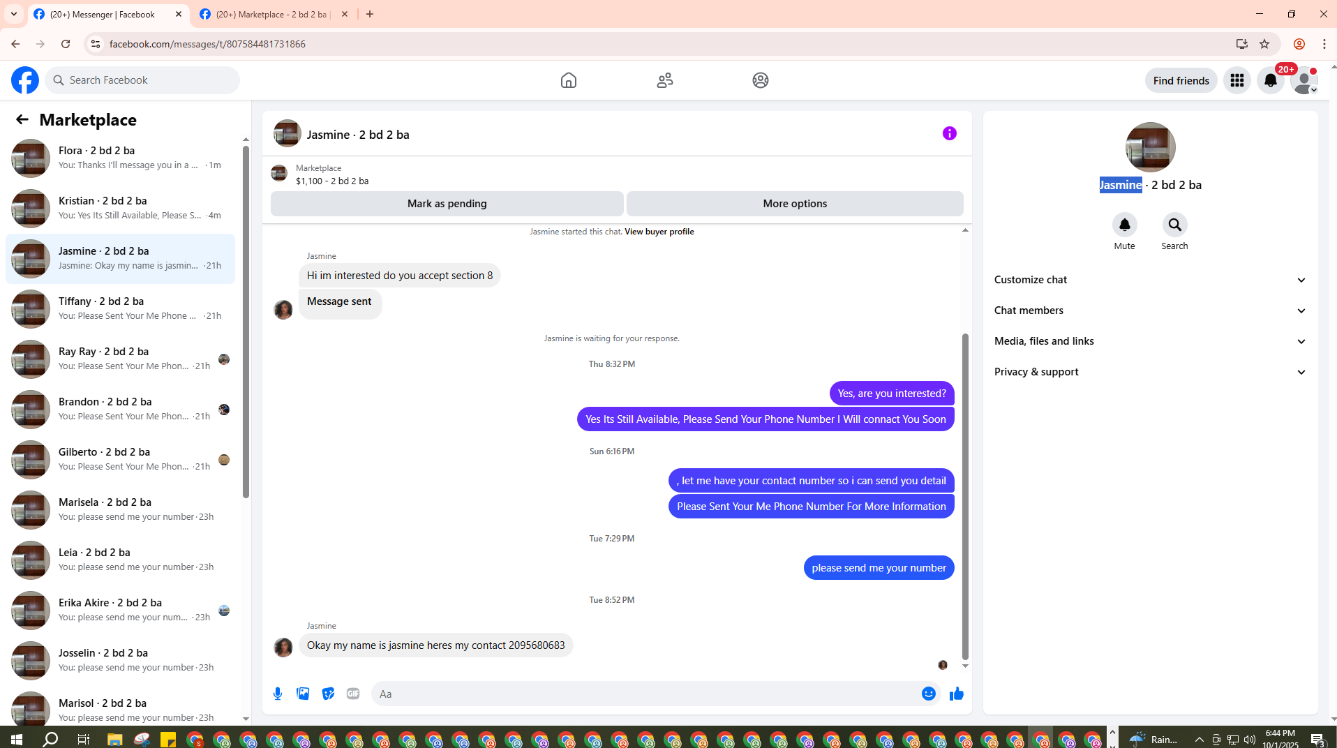This screenshot has height=748, width=1337.
Task: Expand Chat members section
Action: 1151,311
